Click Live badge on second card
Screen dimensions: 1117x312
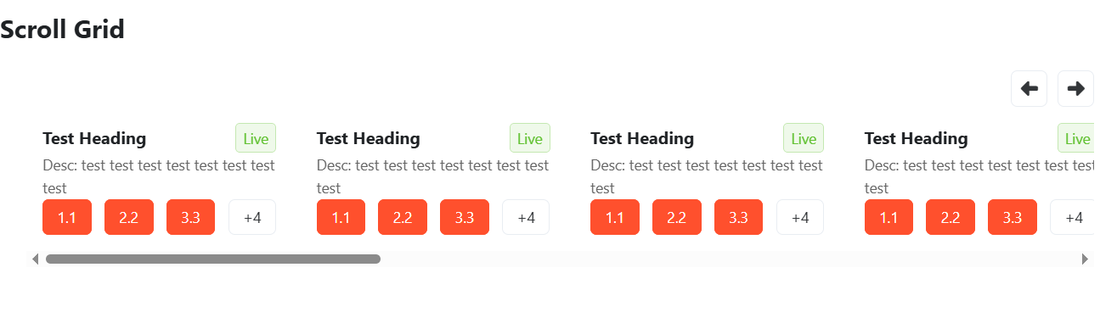click(530, 138)
